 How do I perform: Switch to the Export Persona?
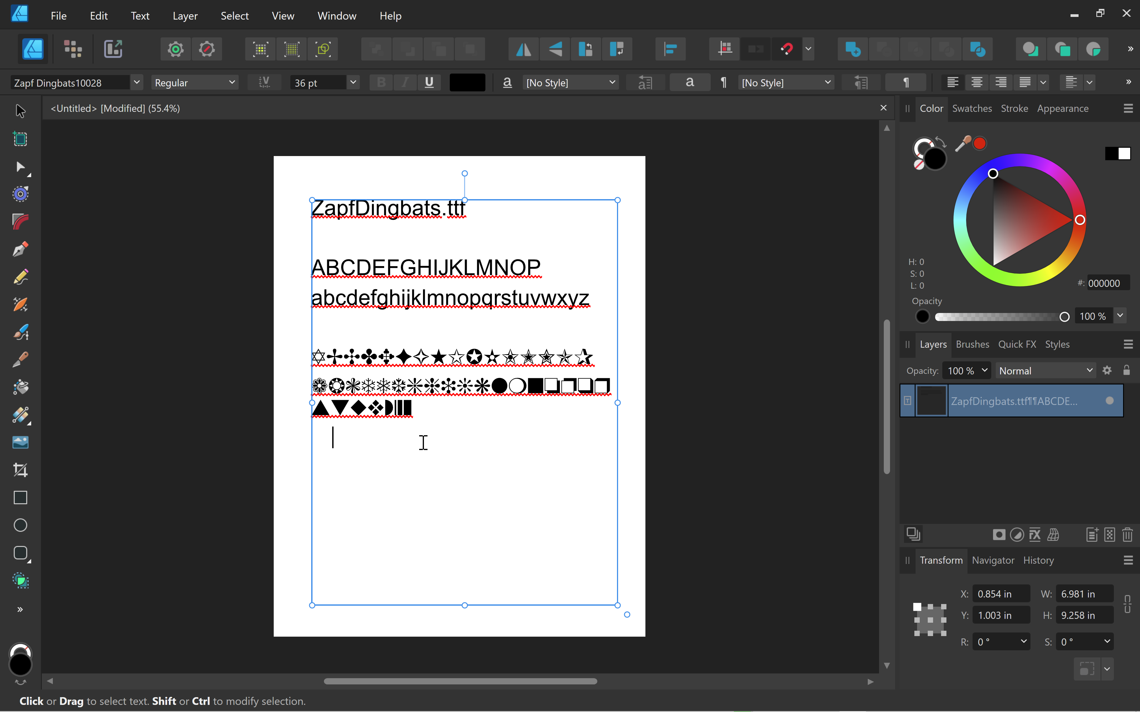pos(113,49)
